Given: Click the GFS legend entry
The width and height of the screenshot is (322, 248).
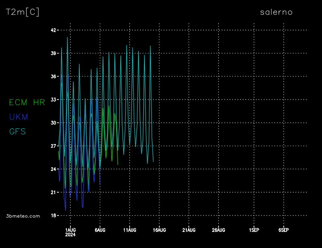Looking at the screenshot, I should tap(17, 131).
